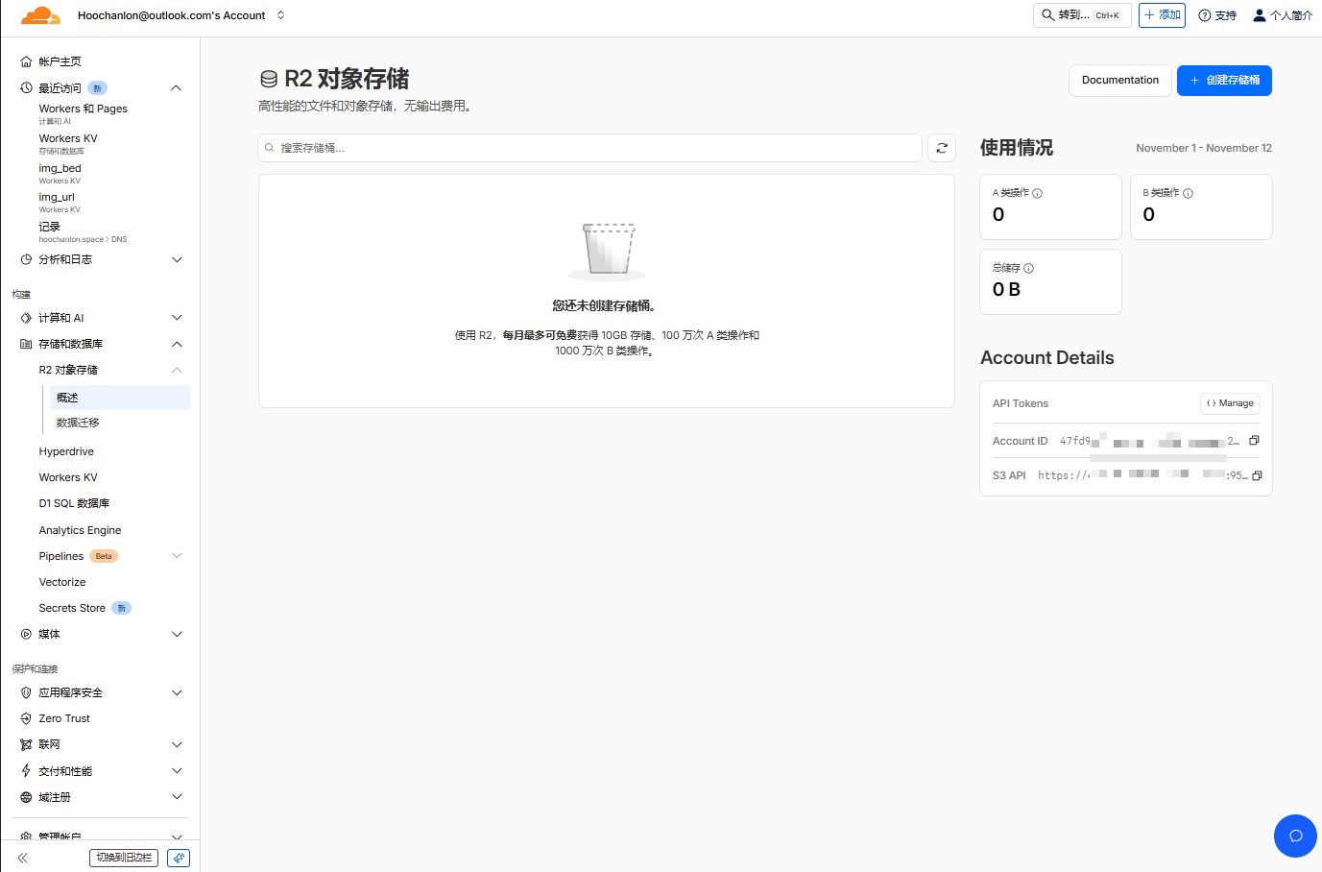This screenshot has width=1322, height=872.
Task: Click the Cloudflare logo
Action: click(x=40, y=15)
